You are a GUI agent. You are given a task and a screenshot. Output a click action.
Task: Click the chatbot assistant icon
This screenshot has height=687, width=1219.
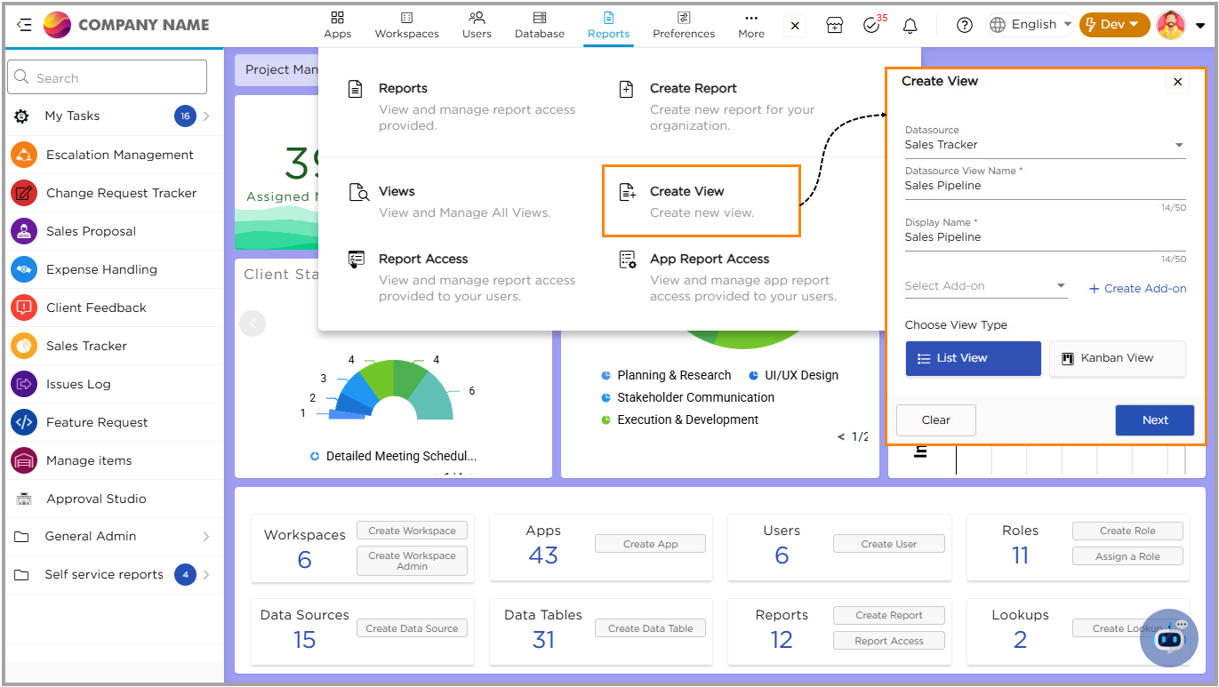pos(1169,637)
